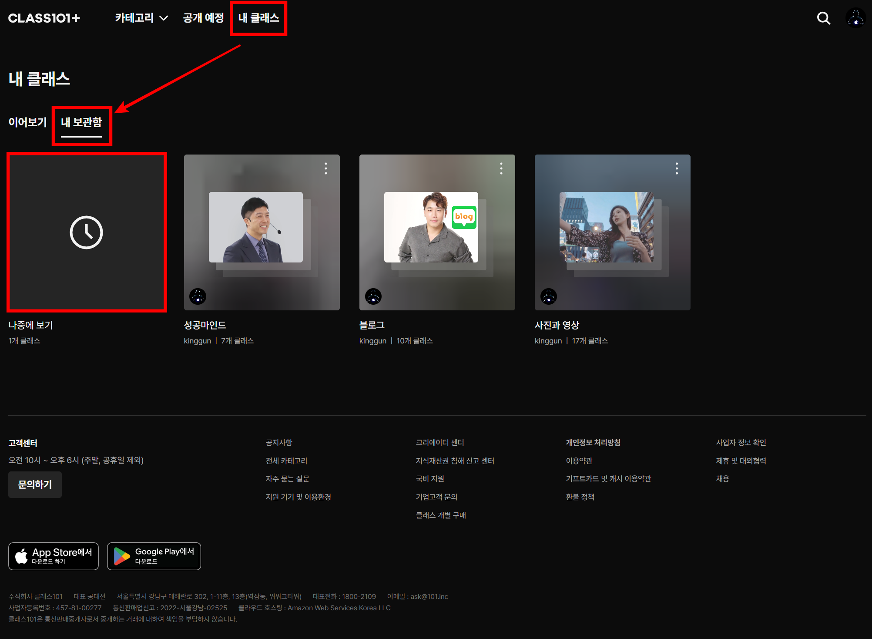Click the search magnifier icon
The height and width of the screenshot is (639, 872).
coord(823,18)
